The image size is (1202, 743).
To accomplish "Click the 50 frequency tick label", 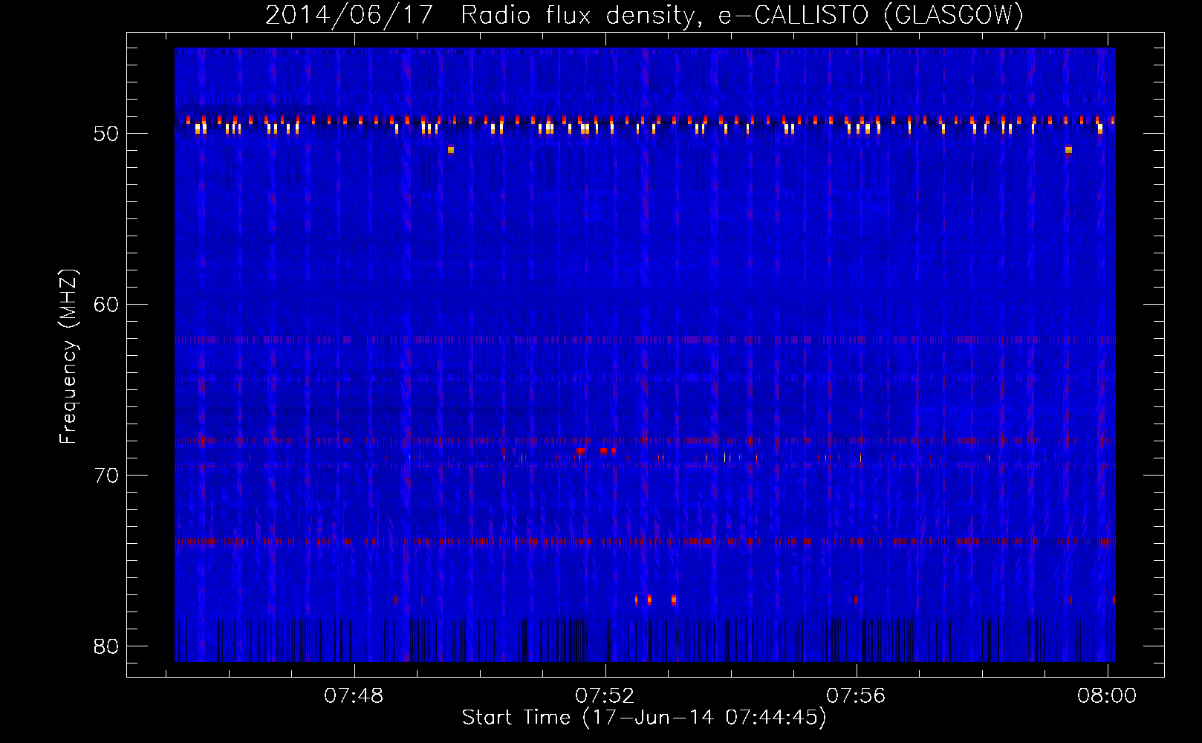I will click(107, 134).
